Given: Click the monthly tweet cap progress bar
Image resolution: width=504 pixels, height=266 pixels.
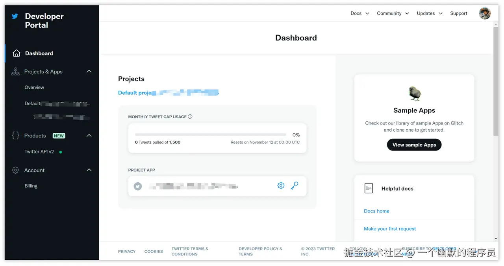Looking at the screenshot, I should 211,135.
